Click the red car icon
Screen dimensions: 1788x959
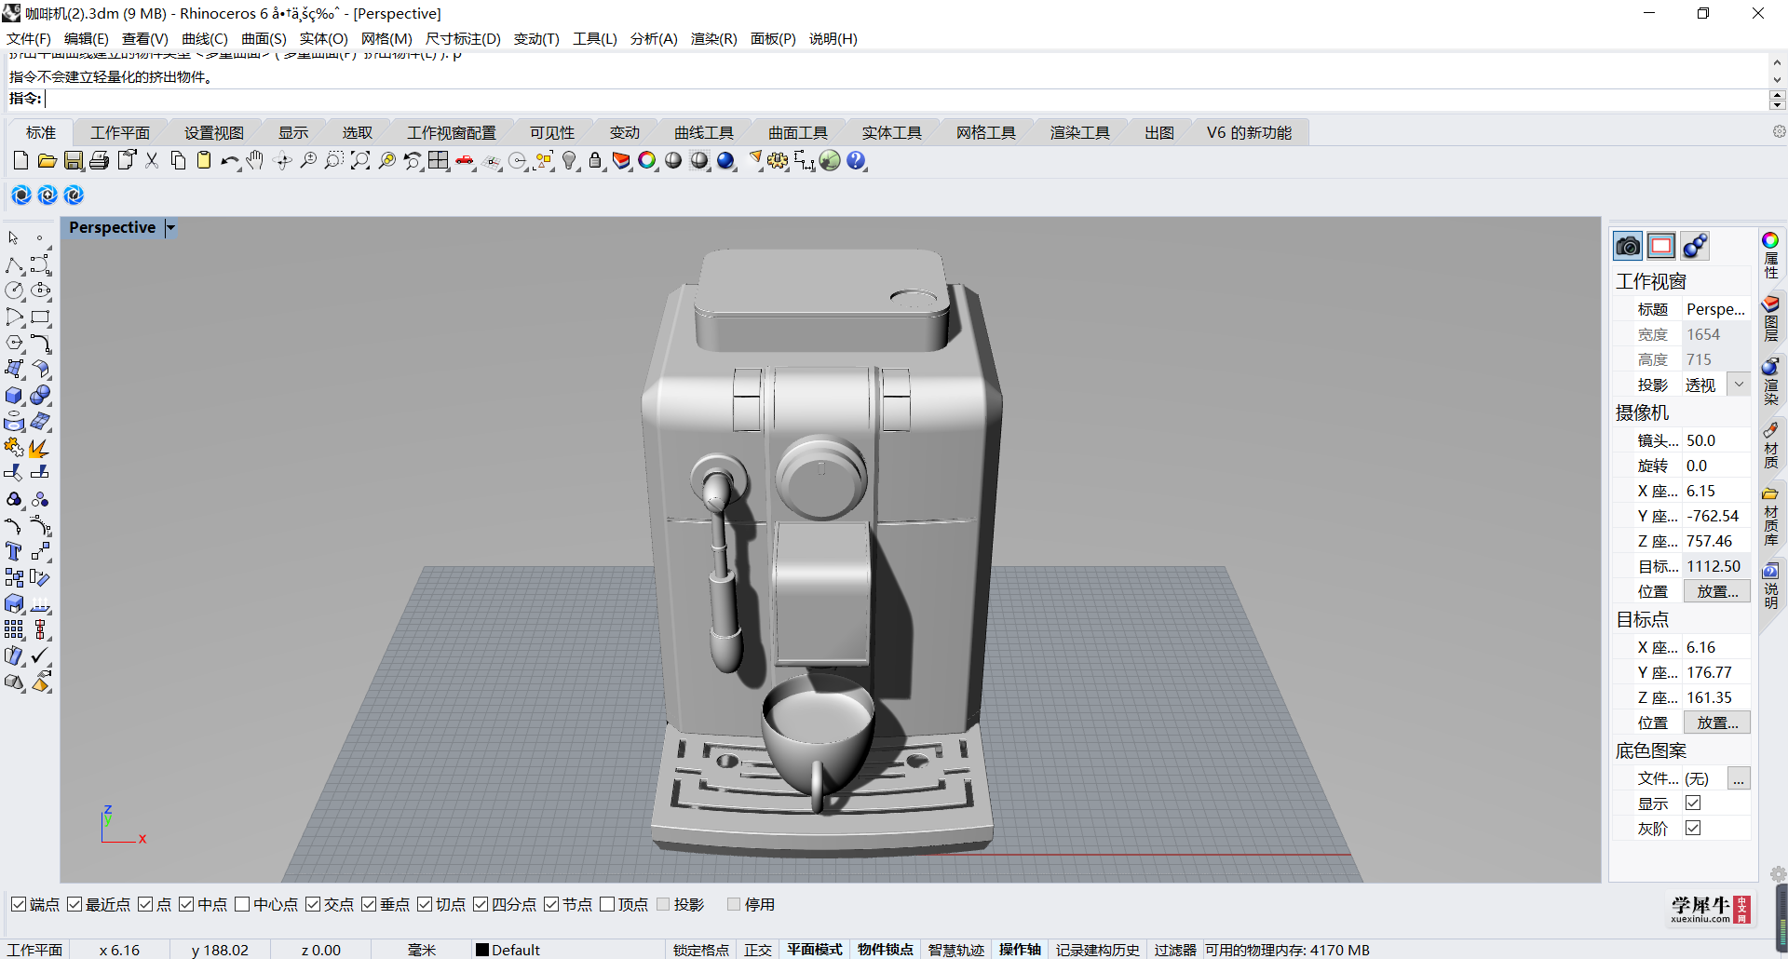coord(465,161)
